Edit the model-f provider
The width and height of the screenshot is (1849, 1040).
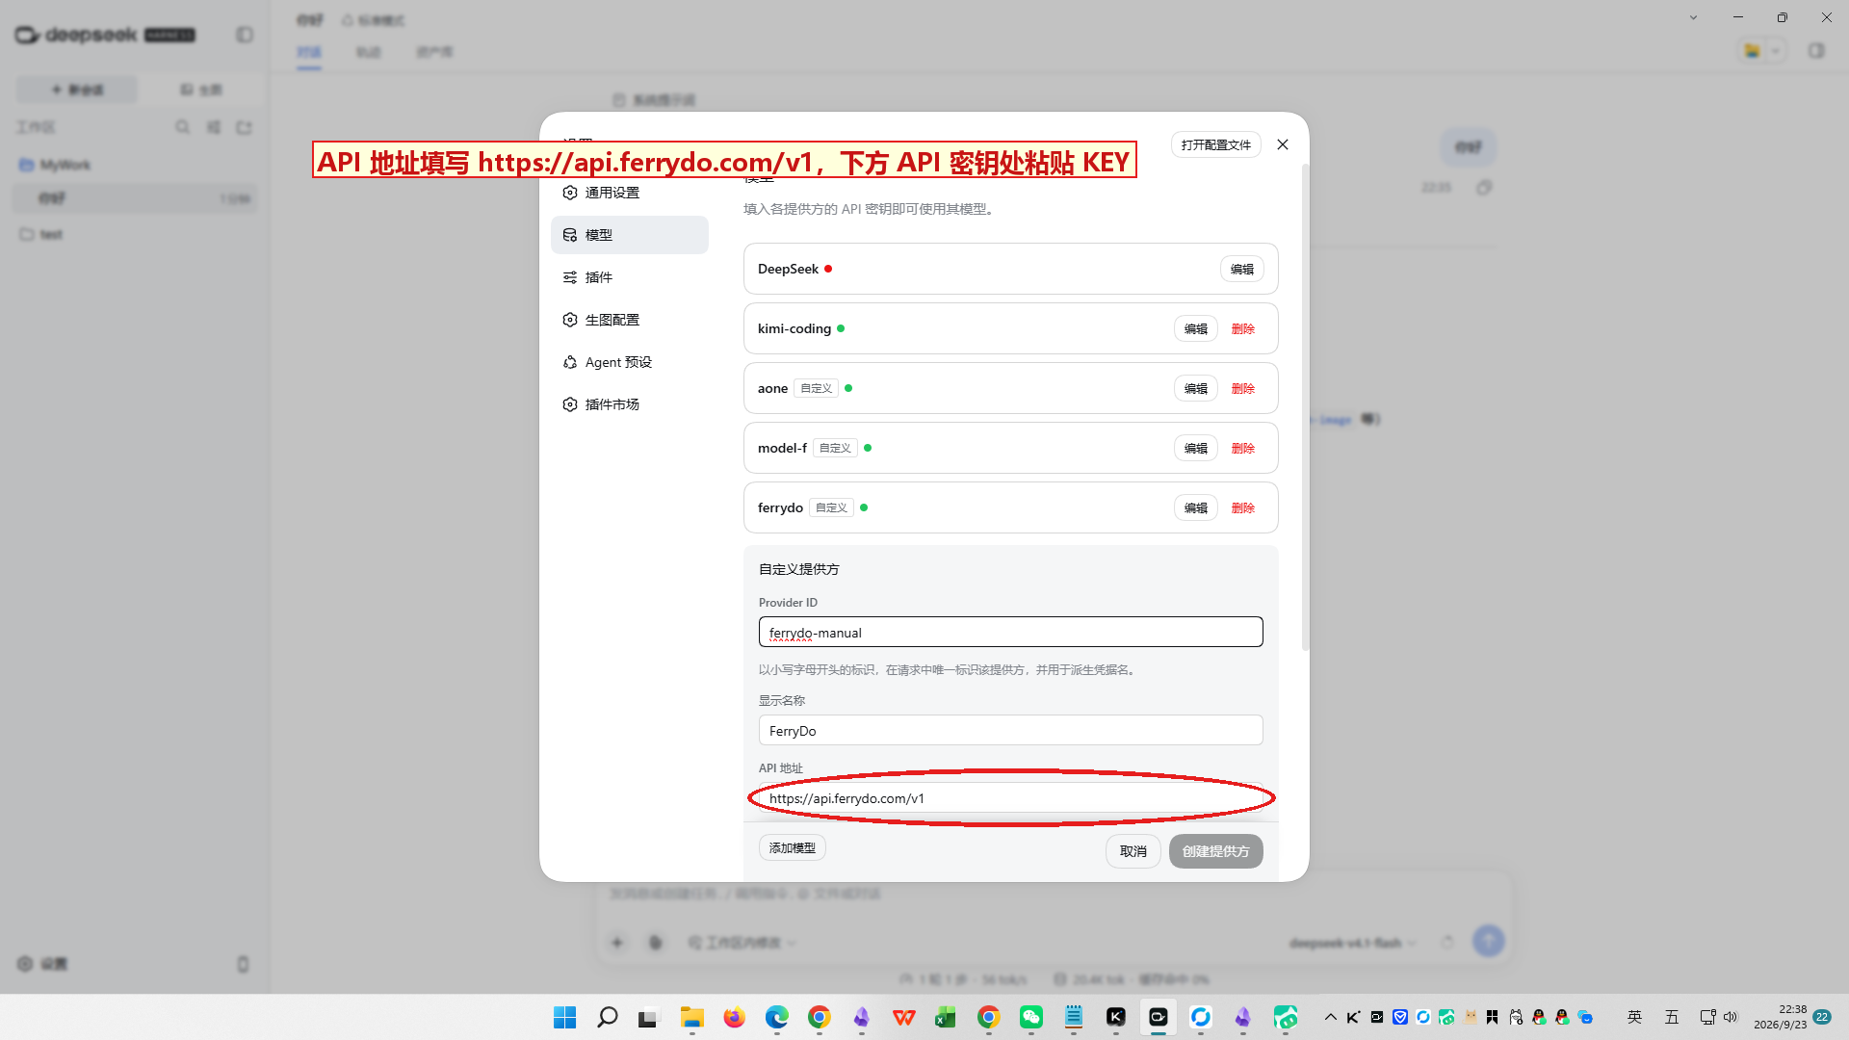(x=1195, y=448)
